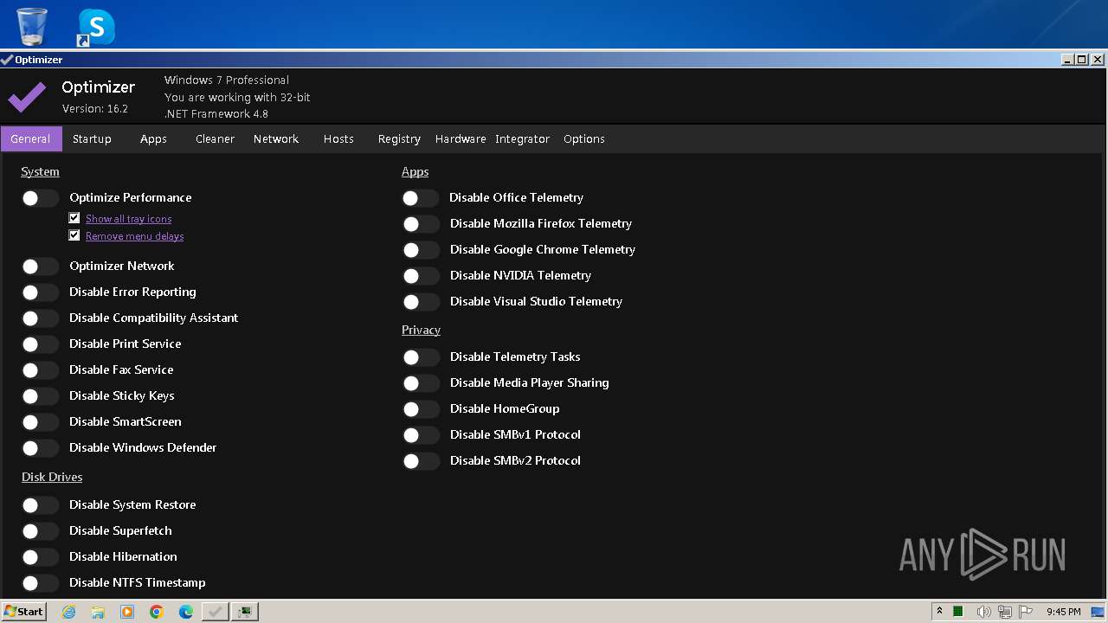Switch to the Startup tab
Image resolution: width=1108 pixels, height=623 pixels.
(x=92, y=138)
